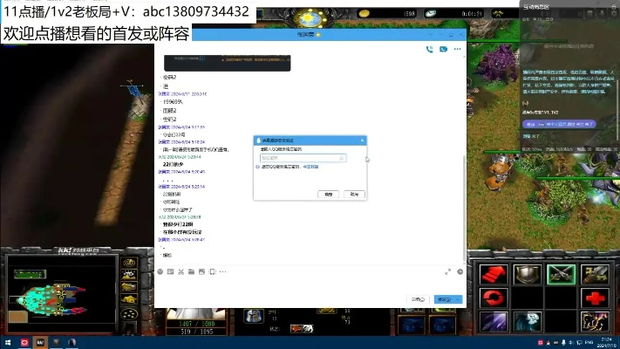Screen dimensions: 620x349
Task: Click the emoji face icon in chat toolbar
Action: pos(160,272)
